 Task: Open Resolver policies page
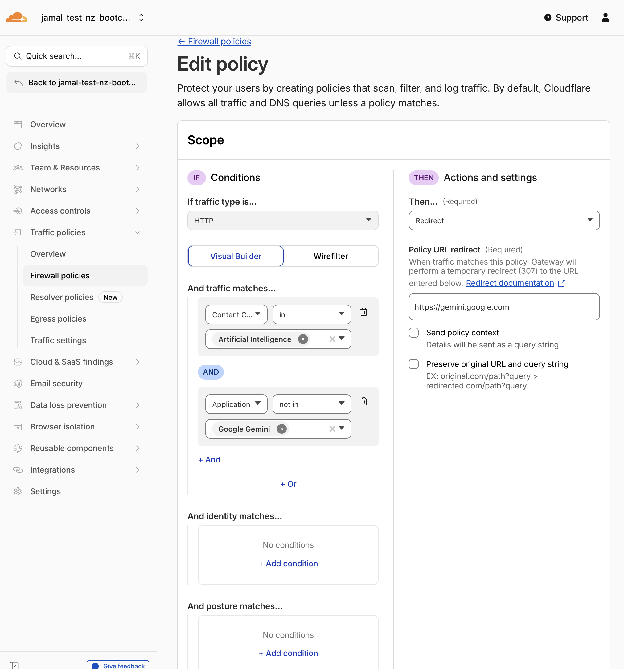pyautogui.click(x=62, y=297)
